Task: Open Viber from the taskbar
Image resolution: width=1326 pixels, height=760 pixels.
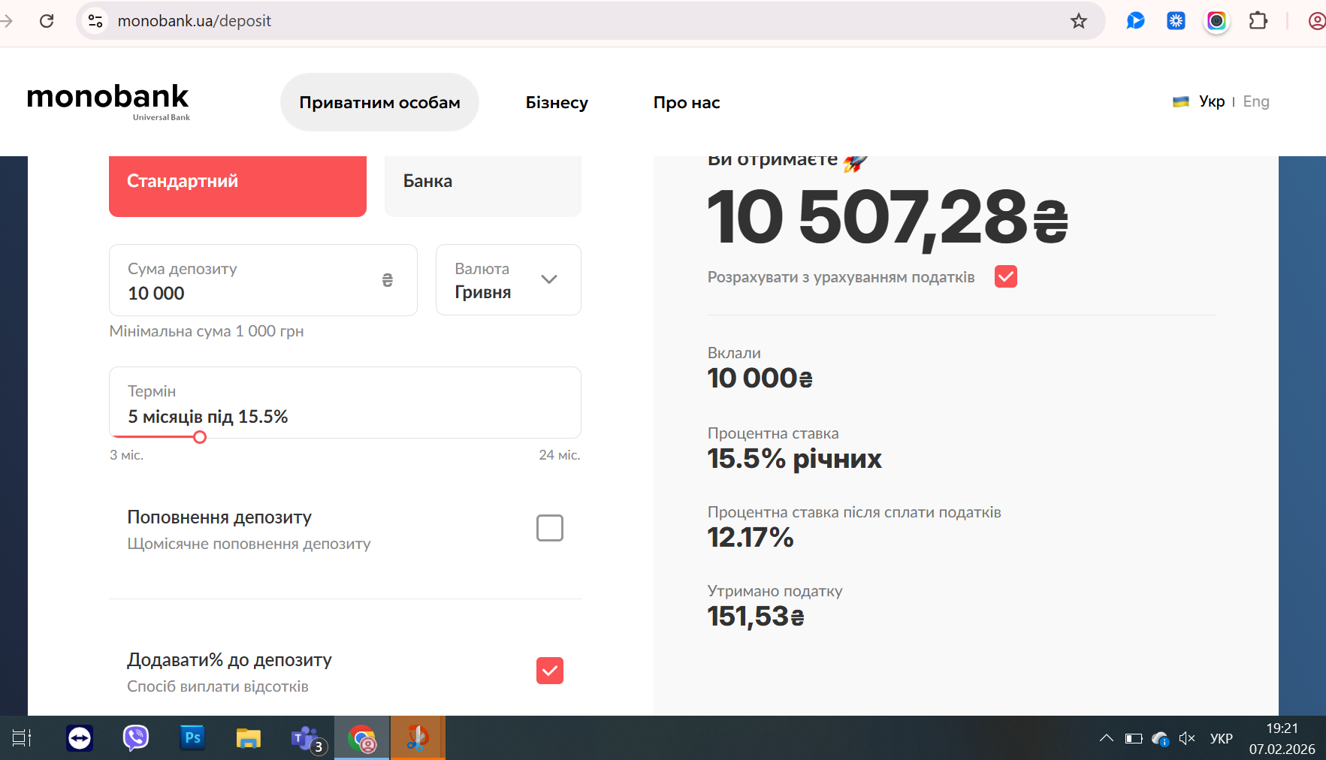Action: click(136, 738)
